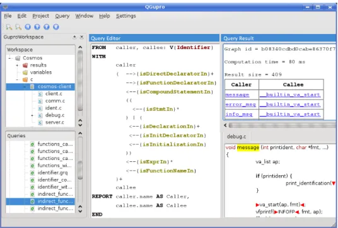The image size is (338, 228).
Task: Click the identifier_wit... query icon
Action: coord(32,187)
